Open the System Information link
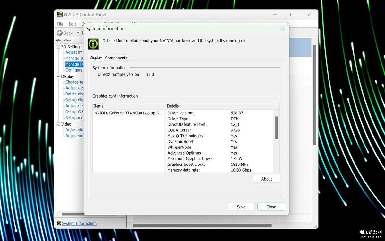 pos(79,223)
